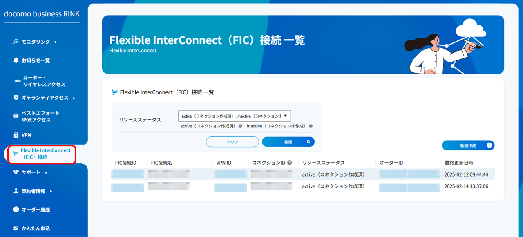Click the VPN ID column header

coord(224,163)
